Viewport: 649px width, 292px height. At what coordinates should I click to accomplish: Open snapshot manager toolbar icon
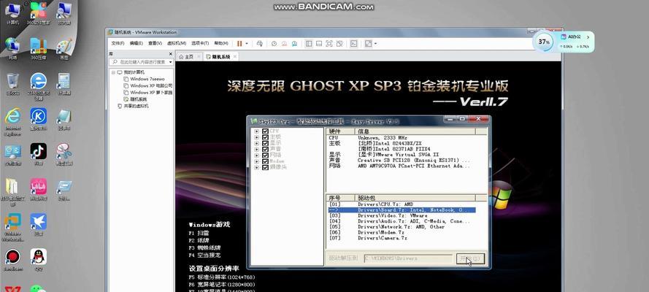click(x=294, y=43)
